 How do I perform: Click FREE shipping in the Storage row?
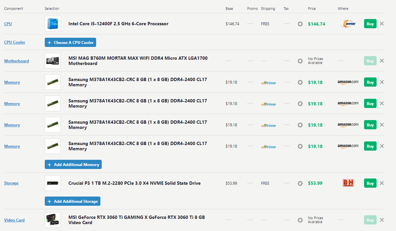(265, 183)
